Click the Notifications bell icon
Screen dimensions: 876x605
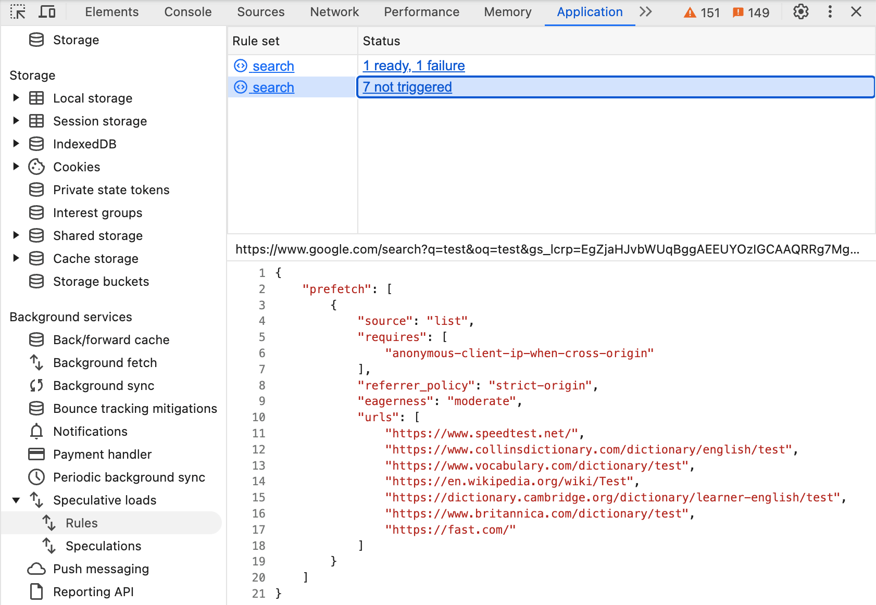[36, 431]
